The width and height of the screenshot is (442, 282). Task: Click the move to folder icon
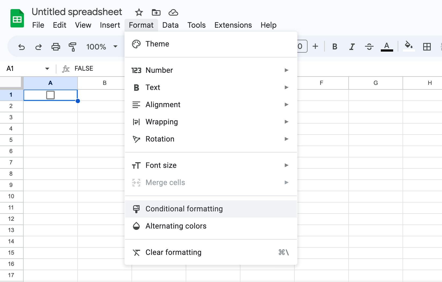pos(156,12)
